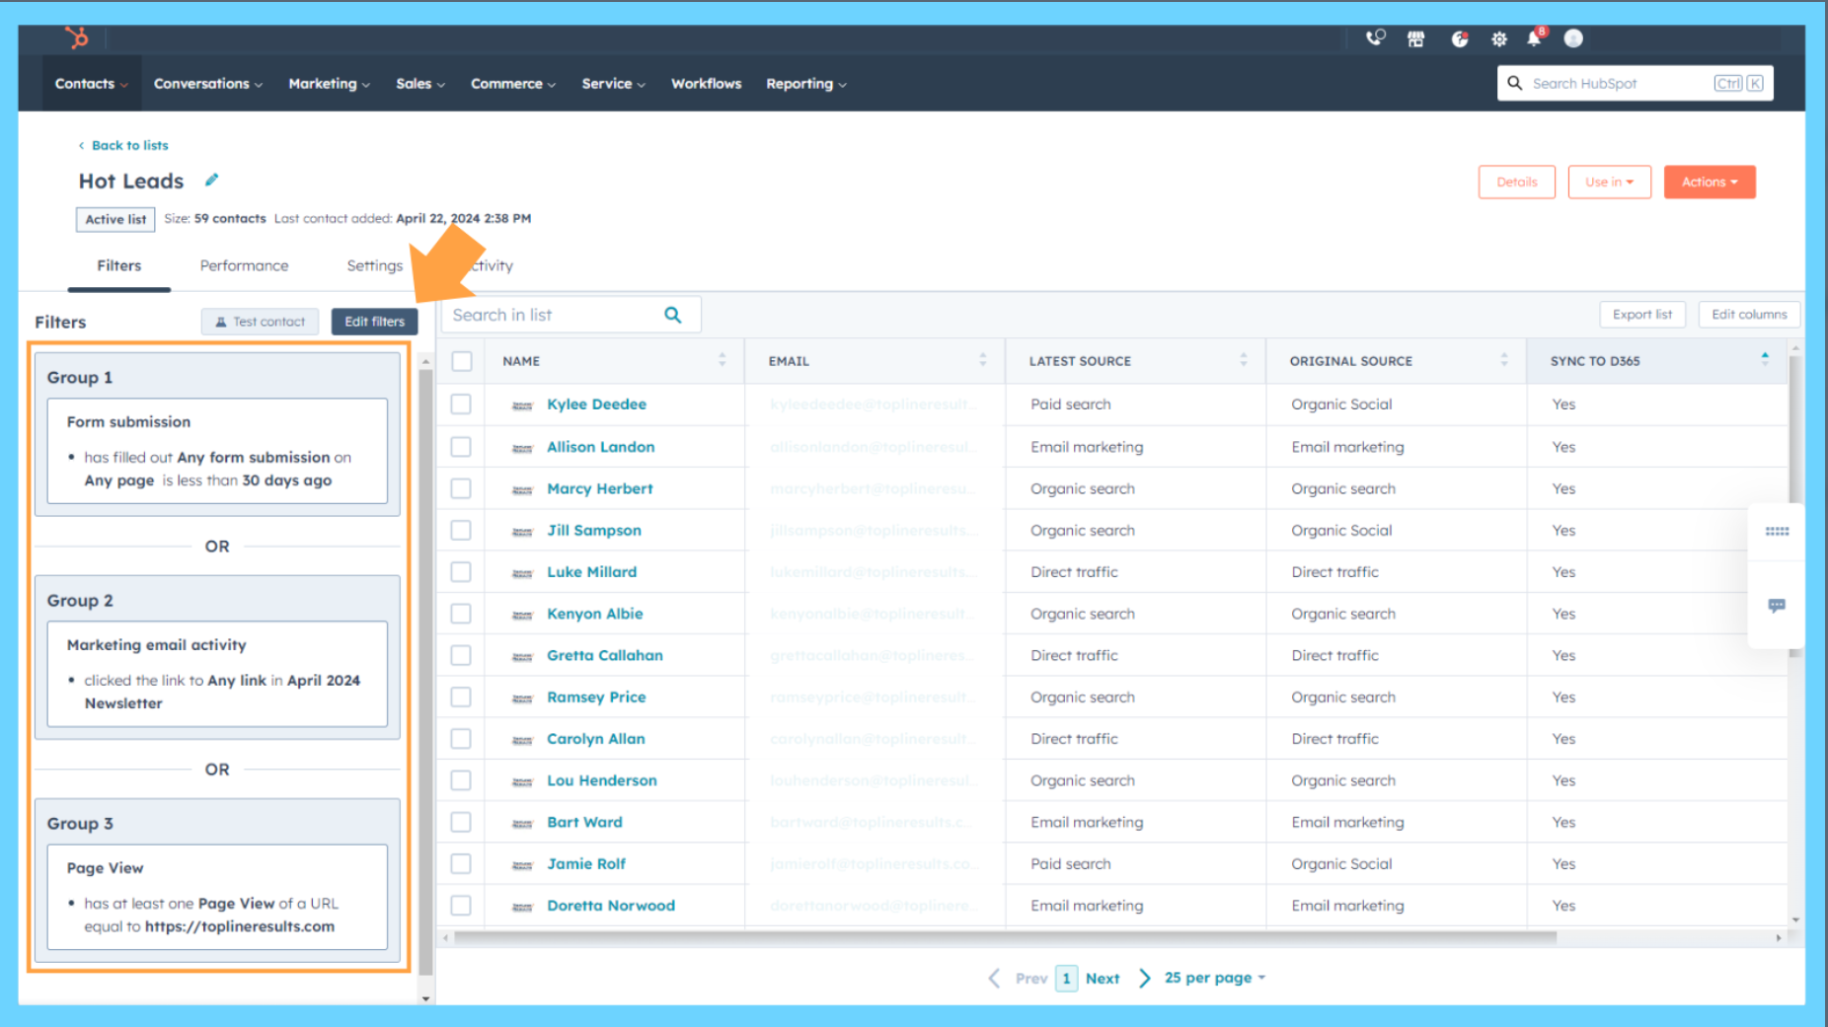
Task: Open the settings gear icon
Action: coord(1499,39)
